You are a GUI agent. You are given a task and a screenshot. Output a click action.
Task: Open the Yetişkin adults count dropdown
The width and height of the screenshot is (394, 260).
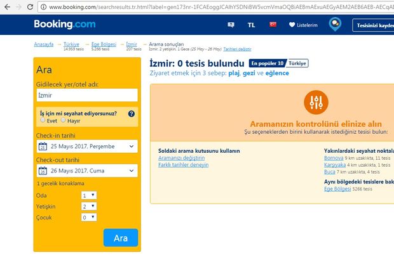click(x=89, y=206)
